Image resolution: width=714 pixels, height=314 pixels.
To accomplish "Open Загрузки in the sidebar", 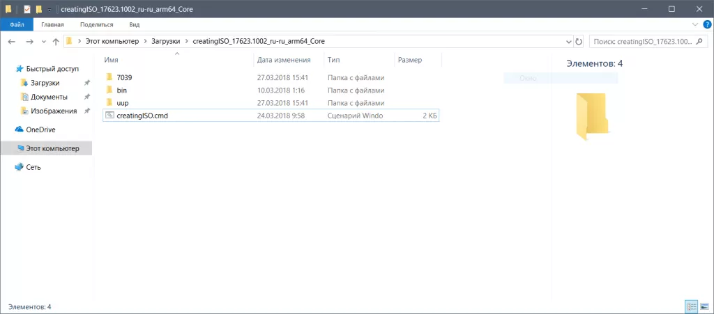I will point(45,83).
